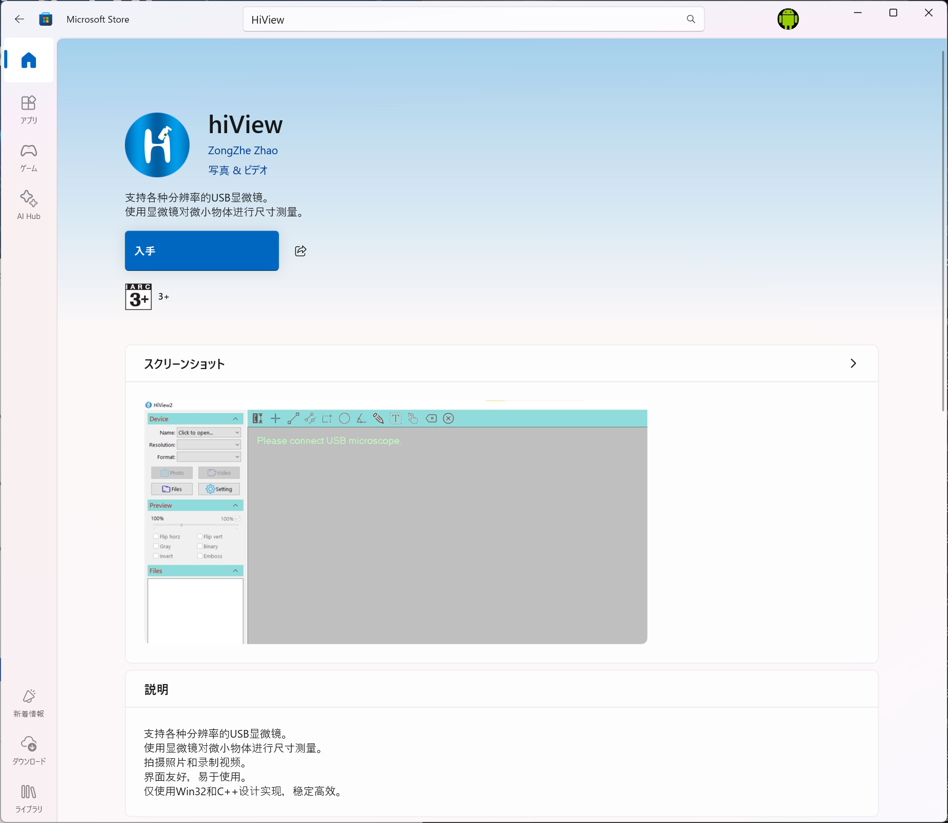Image resolution: width=948 pixels, height=823 pixels.
Task: Open 新着情報 in the sidebar
Action: point(29,703)
